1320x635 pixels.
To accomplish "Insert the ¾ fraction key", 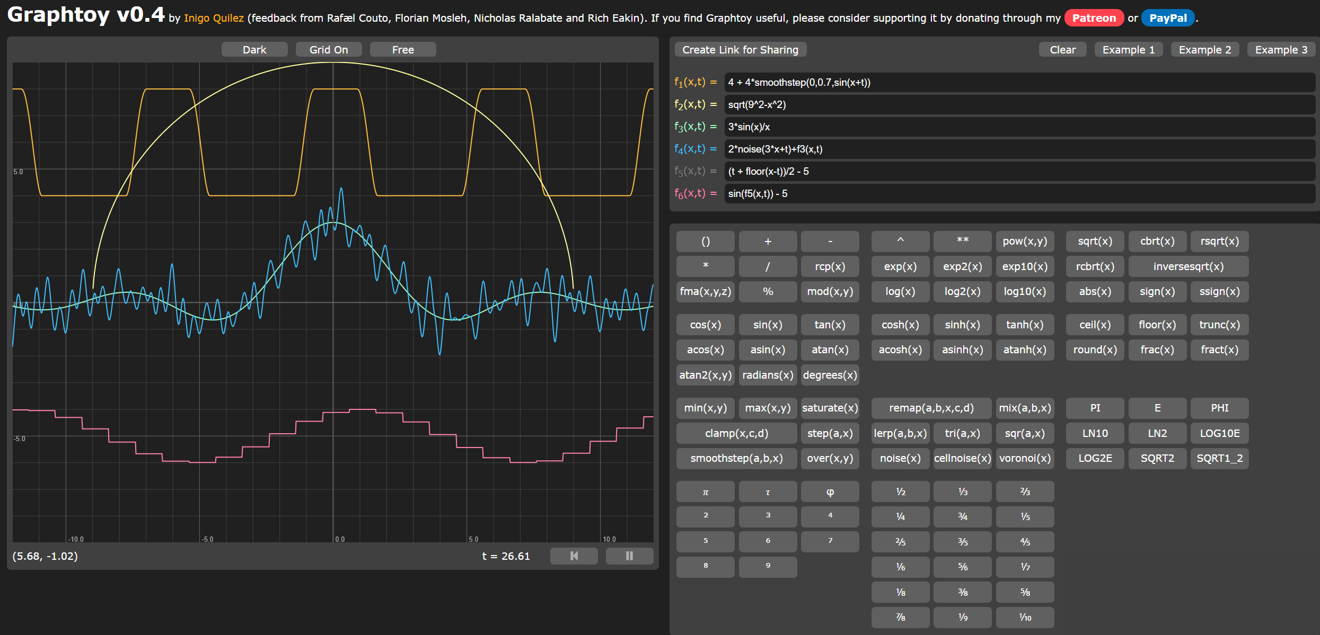I will 962,516.
